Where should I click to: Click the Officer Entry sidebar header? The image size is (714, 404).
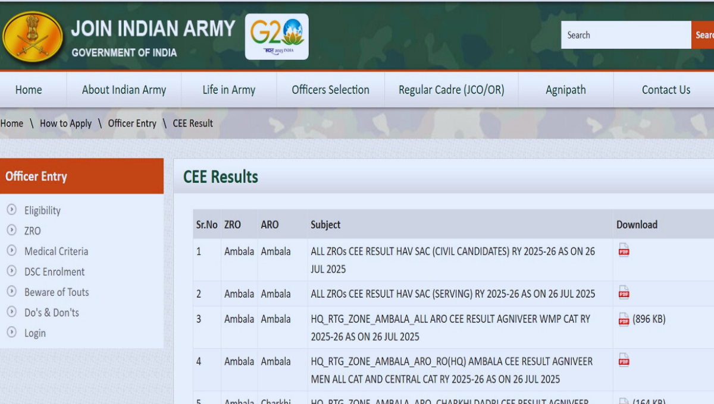point(82,176)
